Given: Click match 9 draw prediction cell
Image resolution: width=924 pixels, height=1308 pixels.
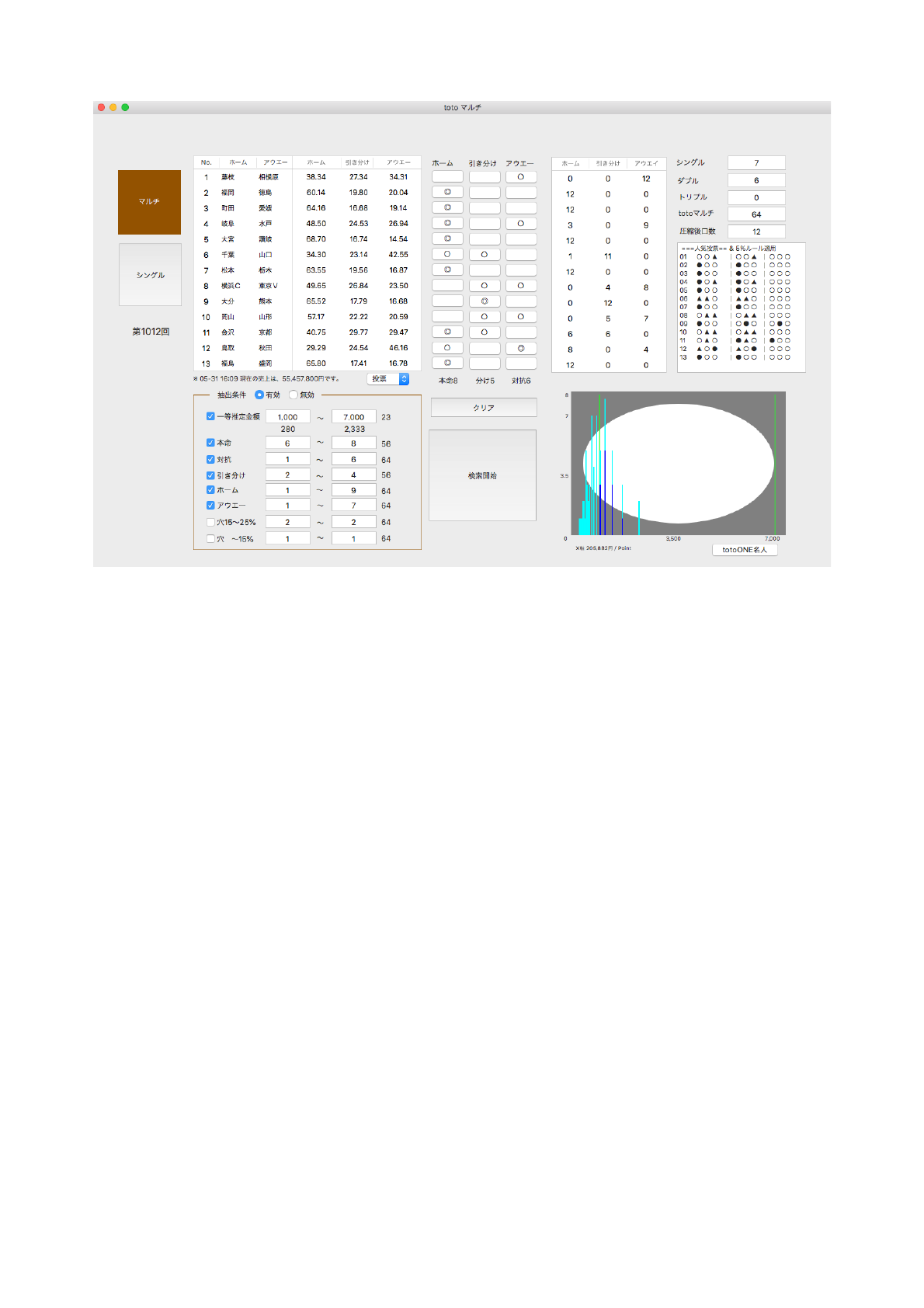Looking at the screenshot, I should (x=485, y=301).
